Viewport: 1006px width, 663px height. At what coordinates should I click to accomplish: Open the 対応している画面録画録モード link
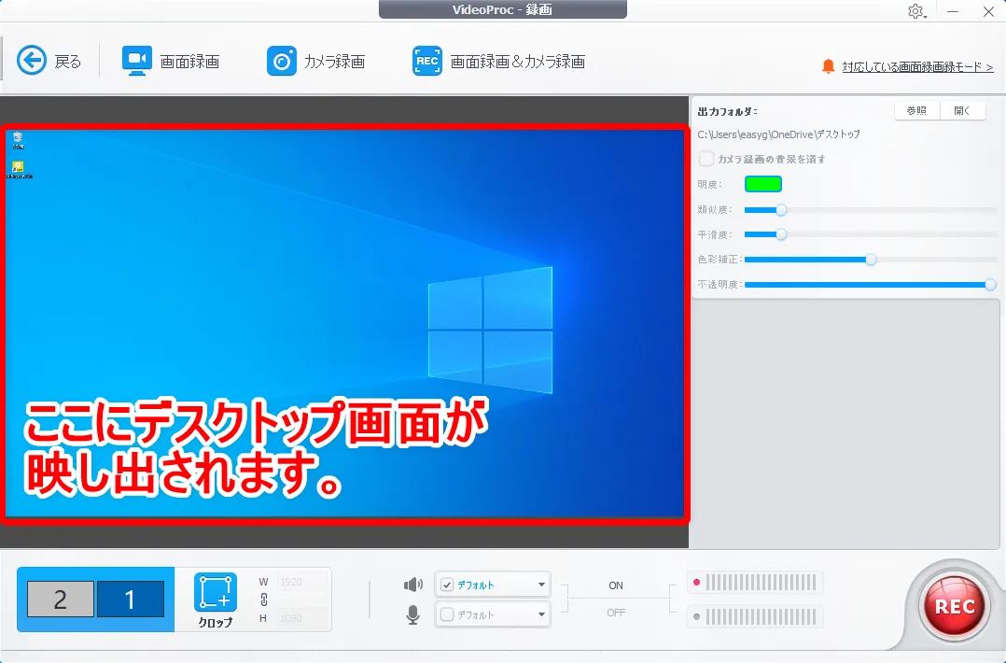click(x=917, y=66)
